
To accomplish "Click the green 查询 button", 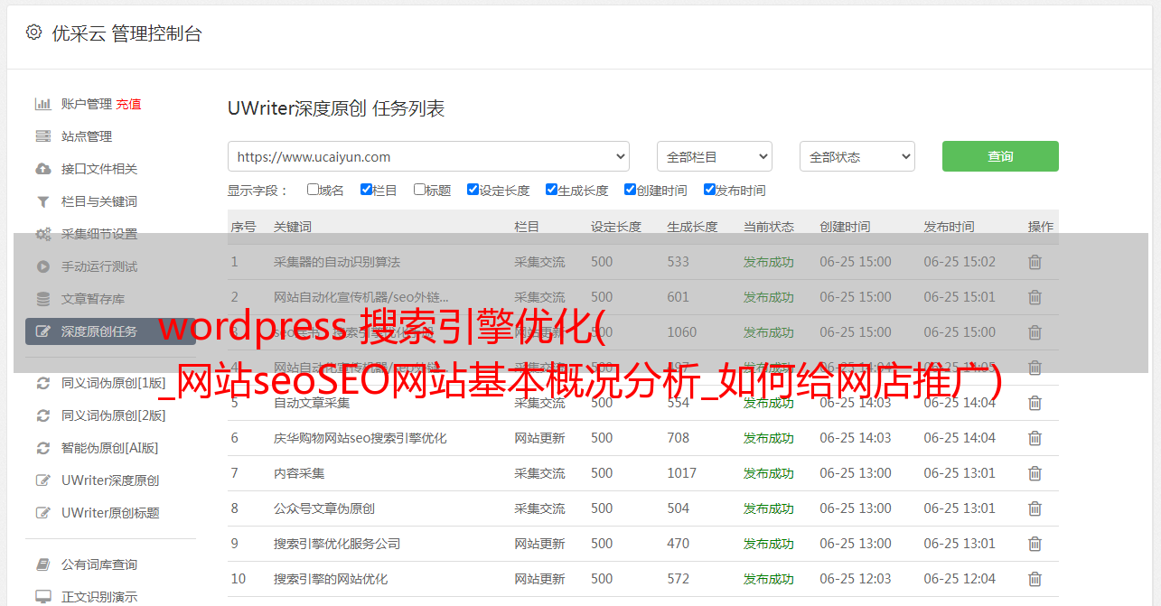I will [x=999, y=156].
